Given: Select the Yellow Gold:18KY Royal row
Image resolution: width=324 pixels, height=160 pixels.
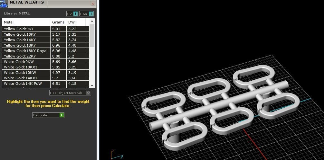Looking at the screenshot, I should (x=45, y=50).
